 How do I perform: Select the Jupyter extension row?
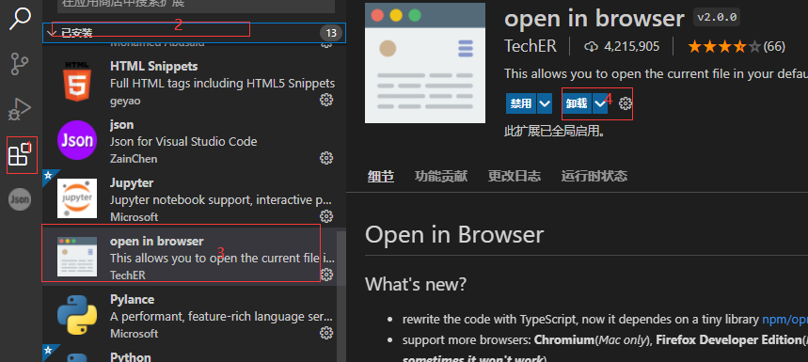click(194, 198)
